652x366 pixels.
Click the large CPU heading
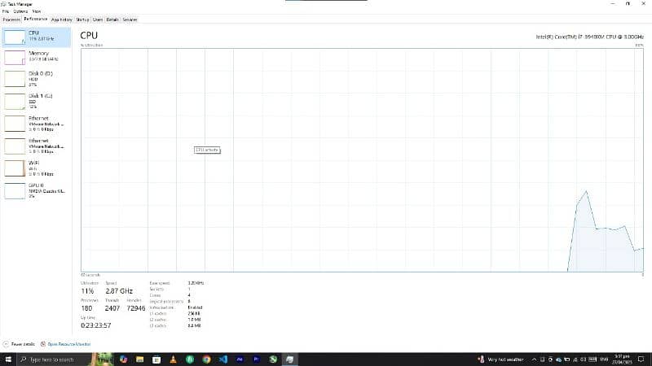(x=89, y=36)
